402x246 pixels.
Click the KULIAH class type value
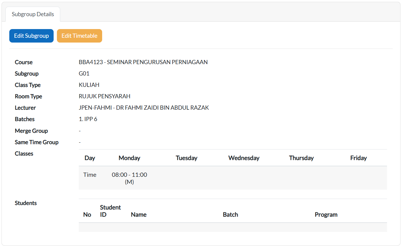click(89, 85)
